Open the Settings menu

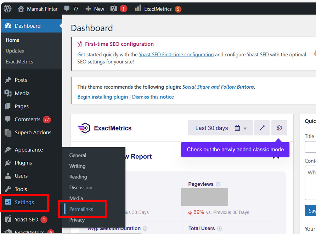coord(24,202)
